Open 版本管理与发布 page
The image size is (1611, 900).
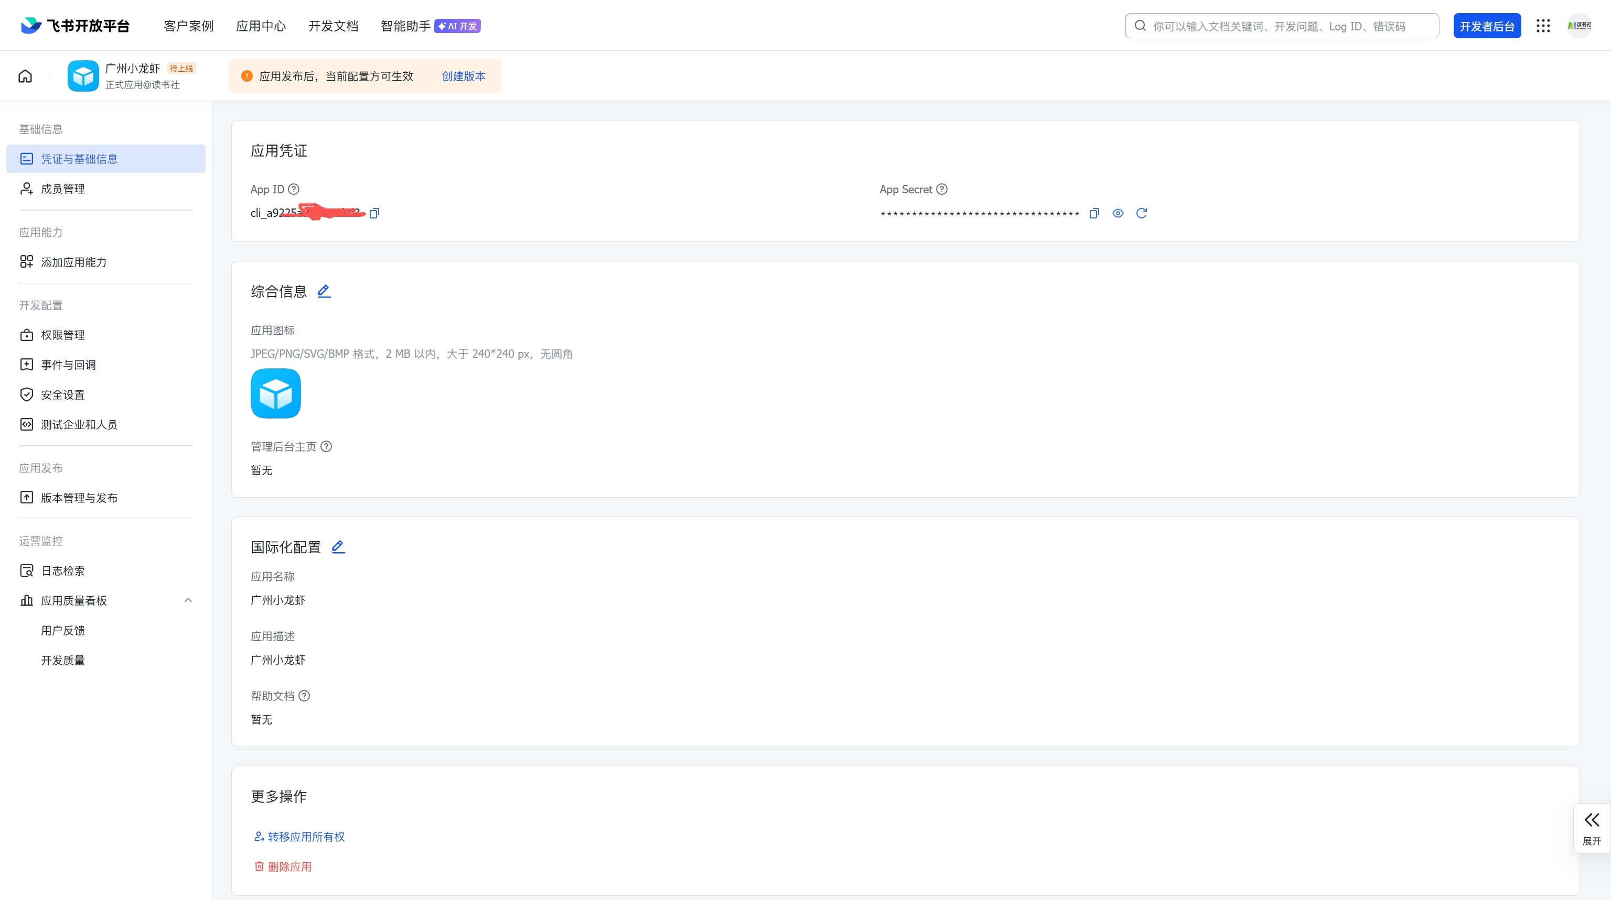(79, 498)
